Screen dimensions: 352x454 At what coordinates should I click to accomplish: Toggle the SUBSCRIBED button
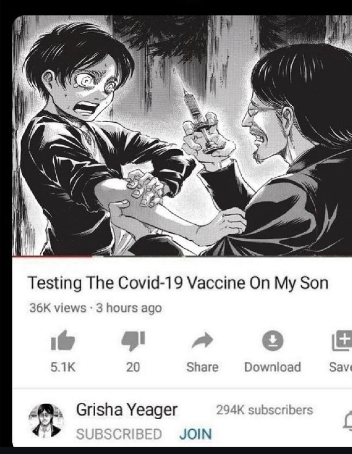(x=119, y=434)
